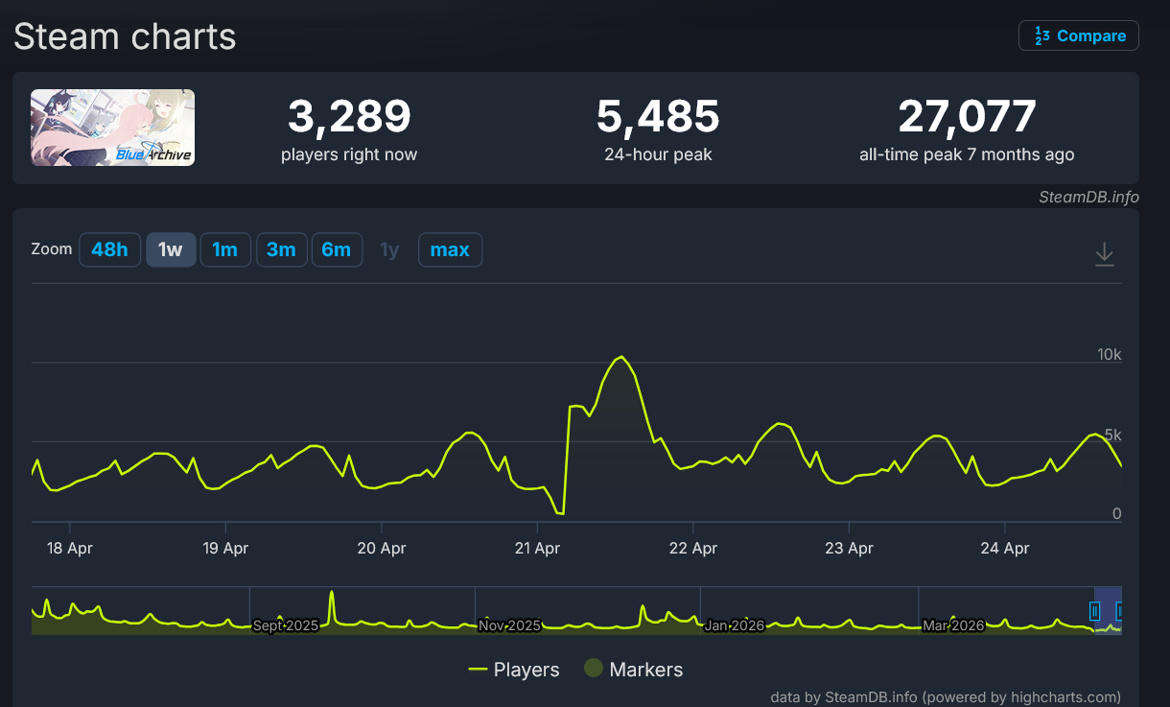Click the Sept 2025 navigator label
The image size is (1170, 707).
tap(285, 625)
